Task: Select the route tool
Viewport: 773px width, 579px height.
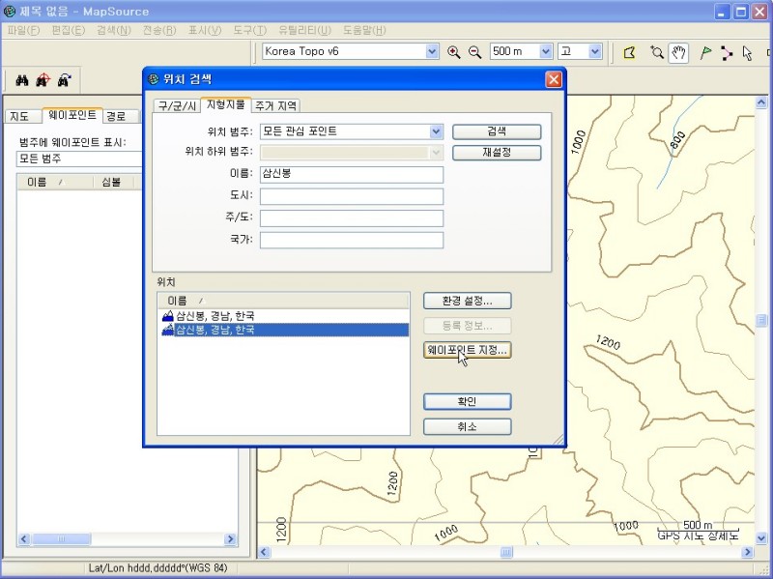Action: pos(727,52)
